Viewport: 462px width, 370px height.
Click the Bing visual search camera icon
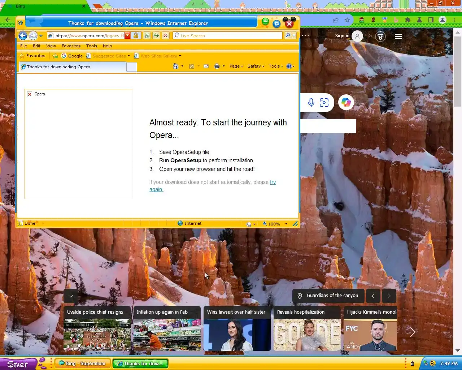click(324, 103)
